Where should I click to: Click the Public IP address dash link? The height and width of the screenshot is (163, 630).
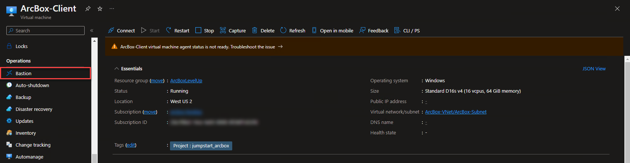[x=426, y=101]
